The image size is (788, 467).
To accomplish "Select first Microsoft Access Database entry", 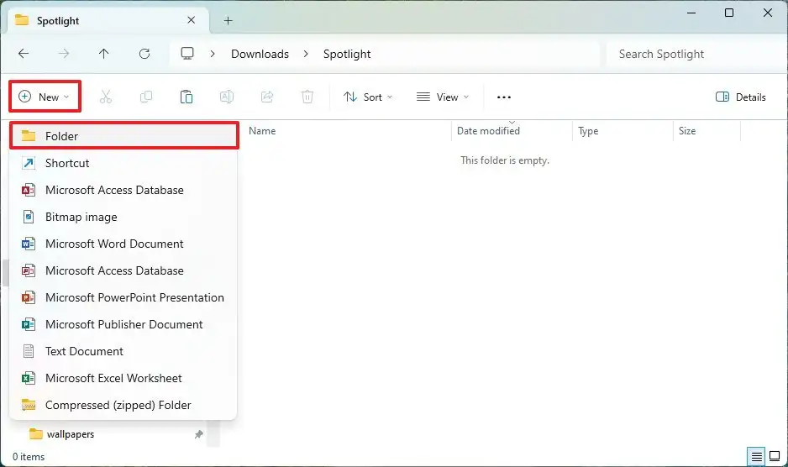I will coord(123,190).
